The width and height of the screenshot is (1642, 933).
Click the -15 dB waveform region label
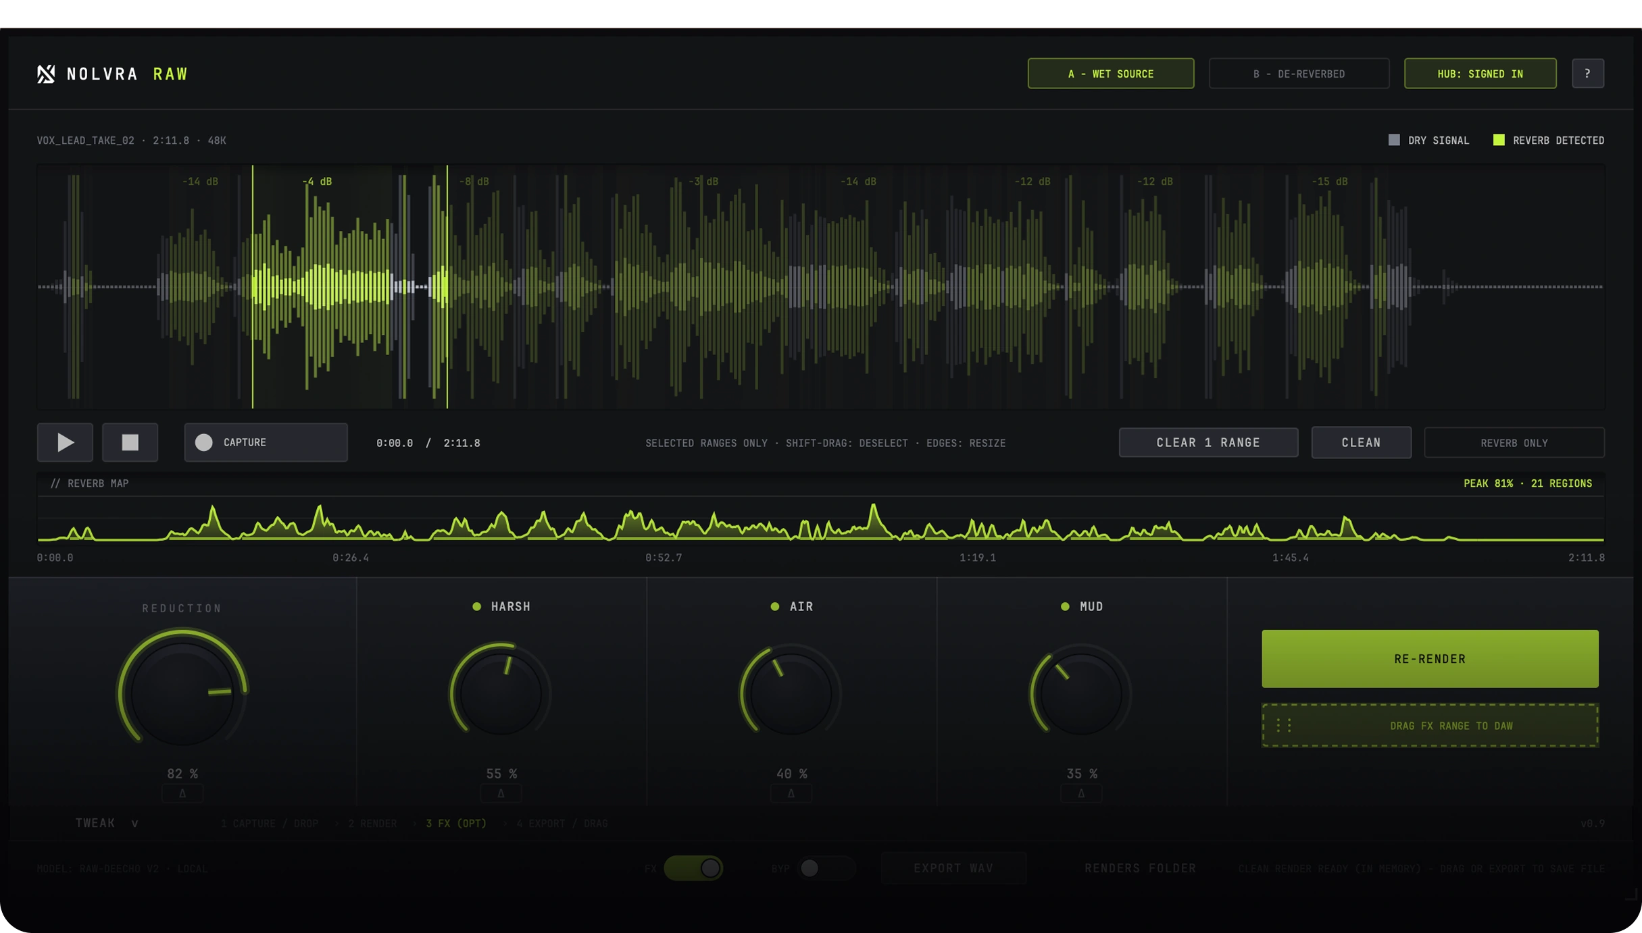1329,181
